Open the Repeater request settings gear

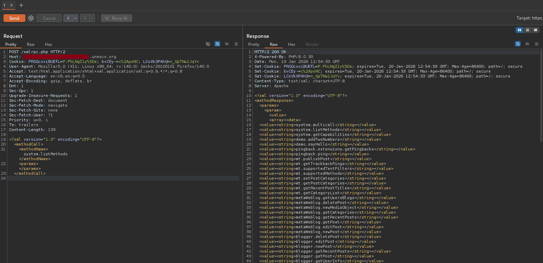[x=31, y=18]
